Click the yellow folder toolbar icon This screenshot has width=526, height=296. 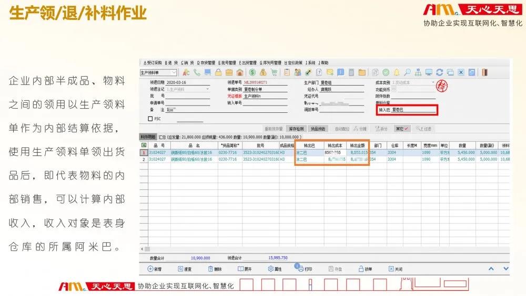pos(362,72)
